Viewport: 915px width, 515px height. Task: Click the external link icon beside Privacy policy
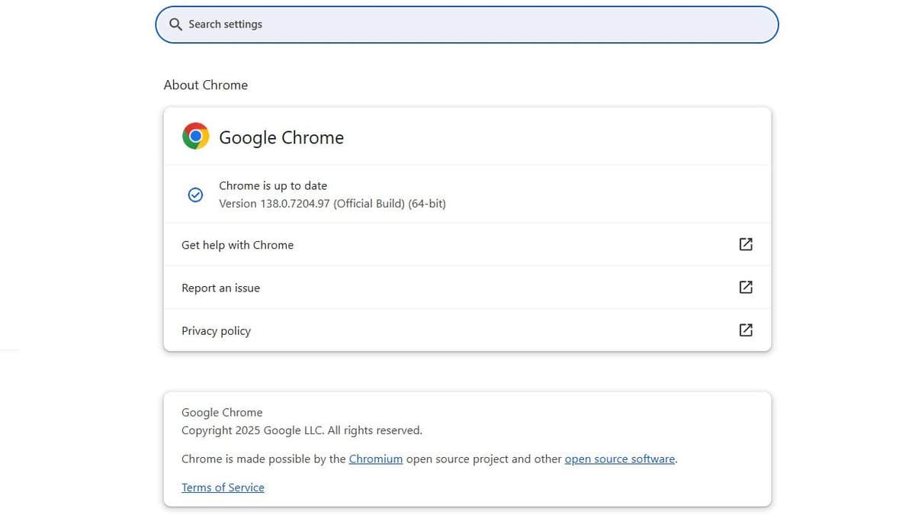point(745,330)
